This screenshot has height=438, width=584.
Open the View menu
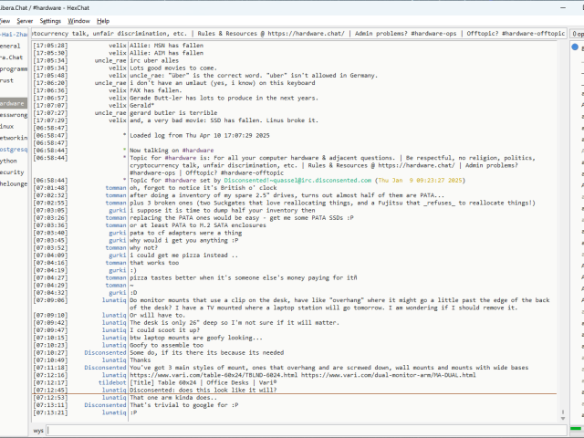coord(4,20)
